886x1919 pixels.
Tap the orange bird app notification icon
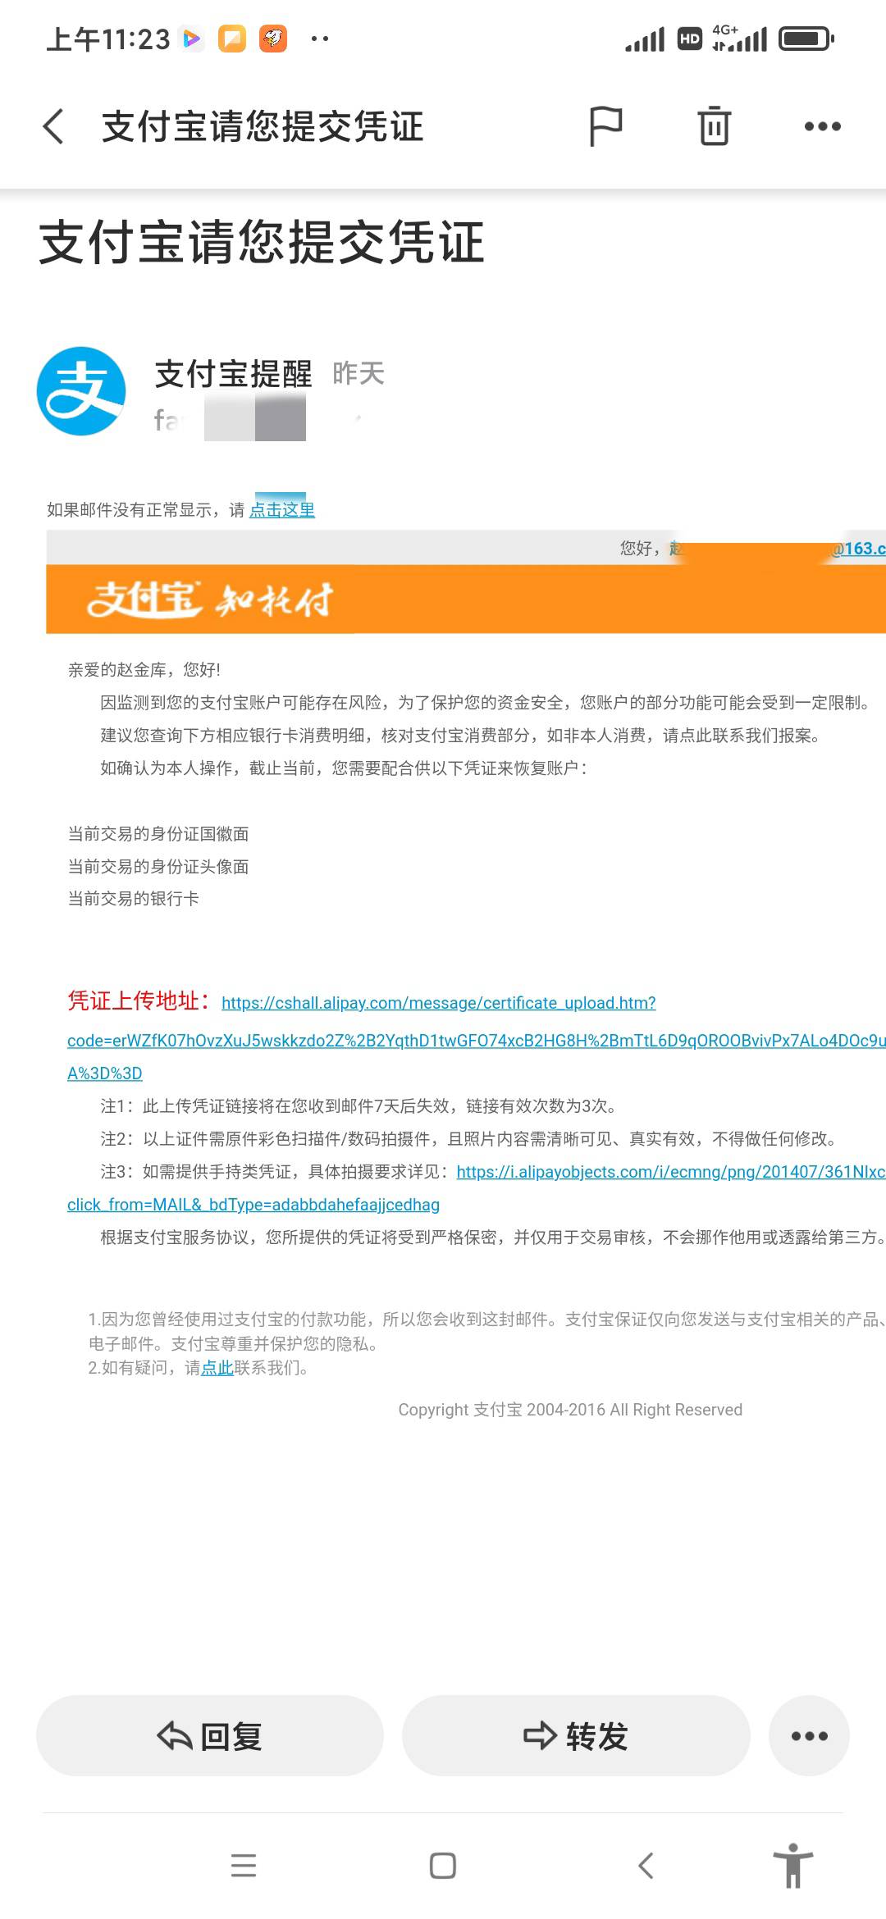click(x=273, y=39)
